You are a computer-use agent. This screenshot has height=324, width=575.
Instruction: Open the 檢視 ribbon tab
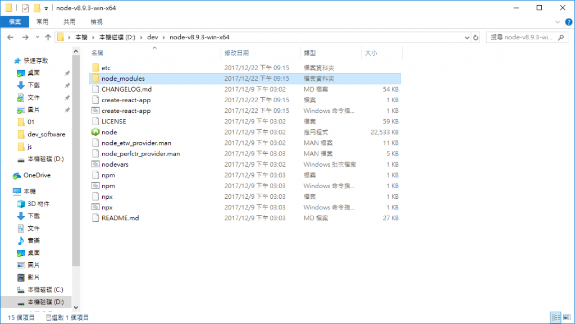tap(97, 22)
